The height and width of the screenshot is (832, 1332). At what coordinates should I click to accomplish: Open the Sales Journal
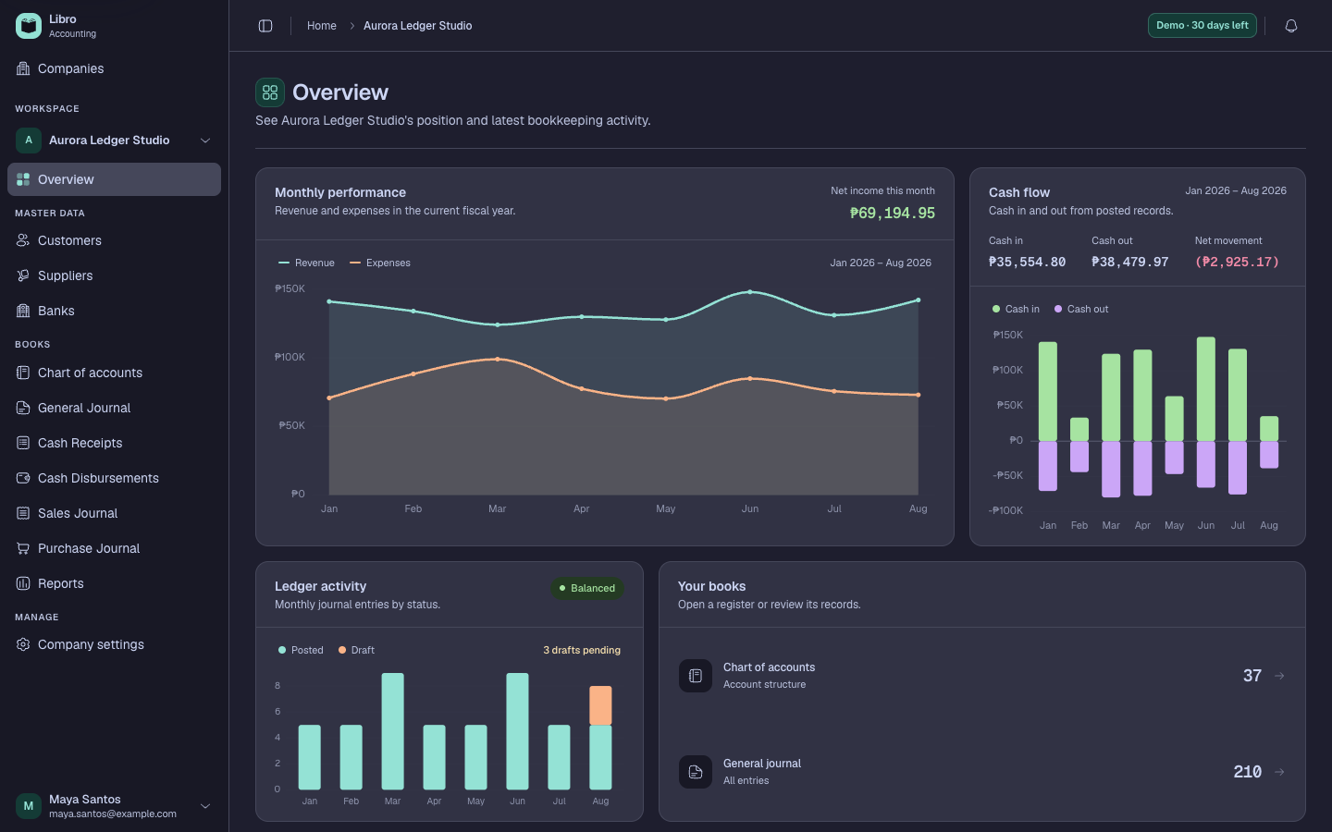[x=114, y=513]
